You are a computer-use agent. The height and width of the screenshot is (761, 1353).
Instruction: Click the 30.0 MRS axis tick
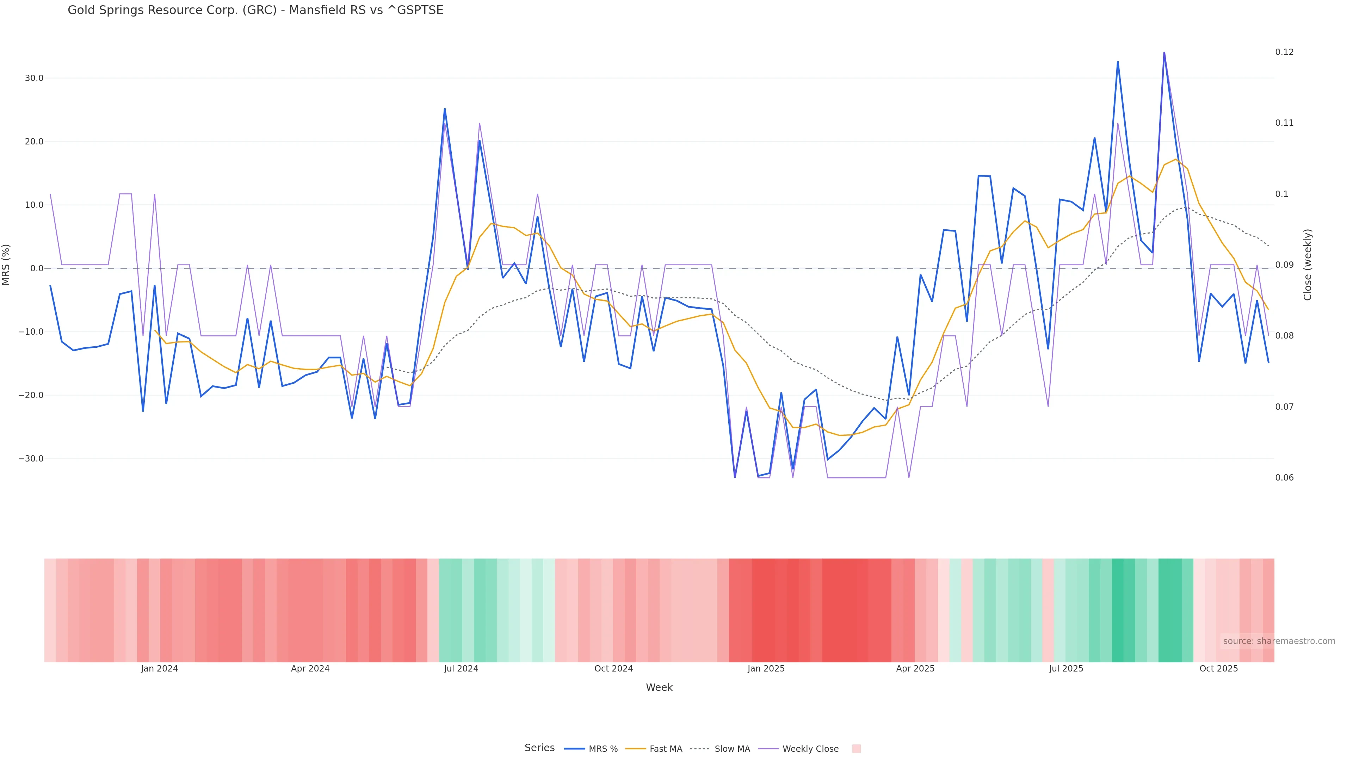pyautogui.click(x=33, y=78)
